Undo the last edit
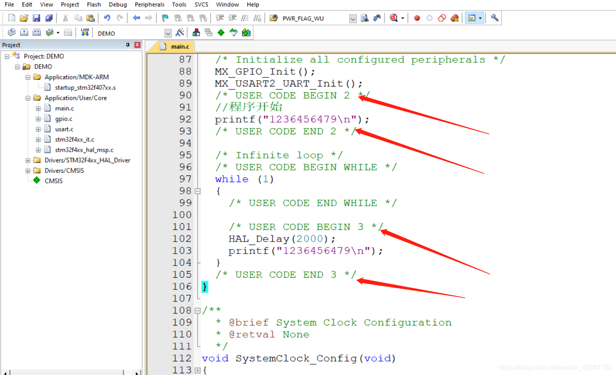The width and height of the screenshot is (616, 375). pos(107,18)
